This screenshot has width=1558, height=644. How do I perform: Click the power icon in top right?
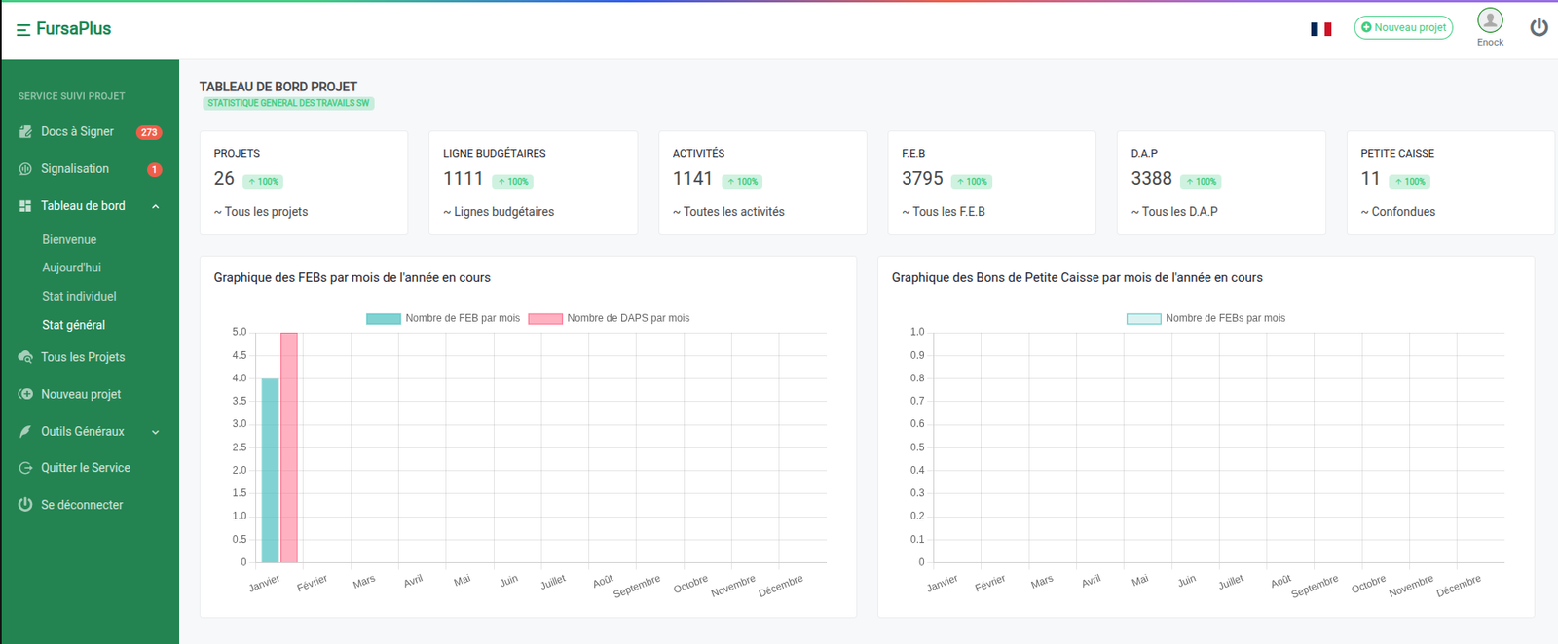1539,27
